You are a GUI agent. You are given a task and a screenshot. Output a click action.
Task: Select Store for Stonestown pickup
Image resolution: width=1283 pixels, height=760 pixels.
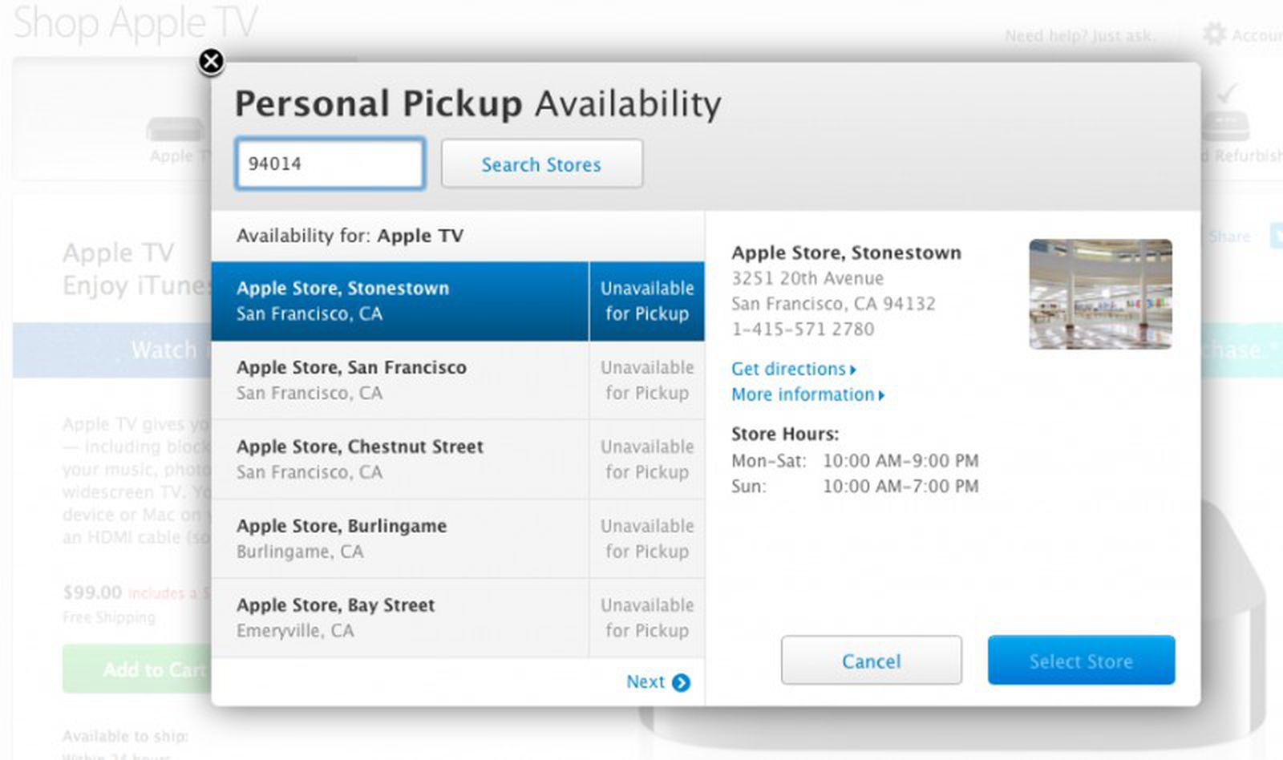click(x=1080, y=660)
